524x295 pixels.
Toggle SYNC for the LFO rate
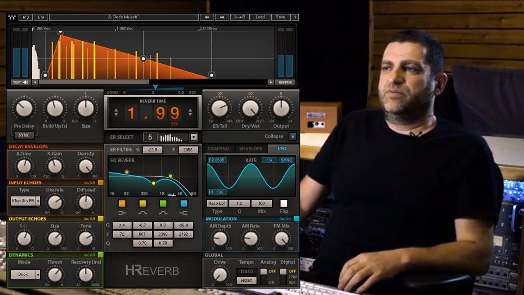(287, 161)
